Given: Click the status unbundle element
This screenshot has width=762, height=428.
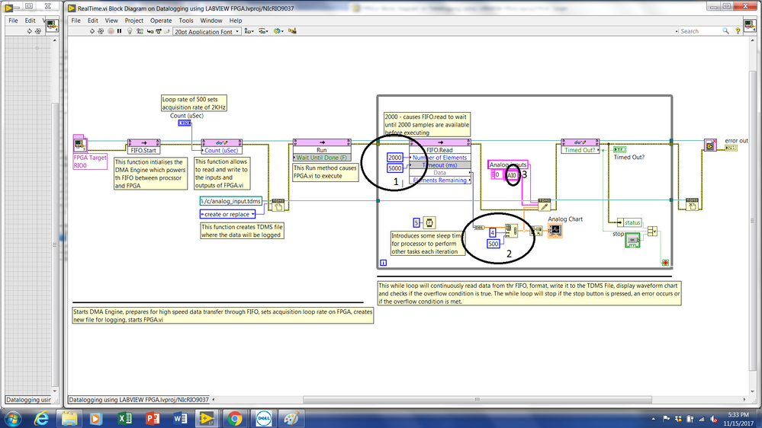Looking at the screenshot, I should [629, 222].
